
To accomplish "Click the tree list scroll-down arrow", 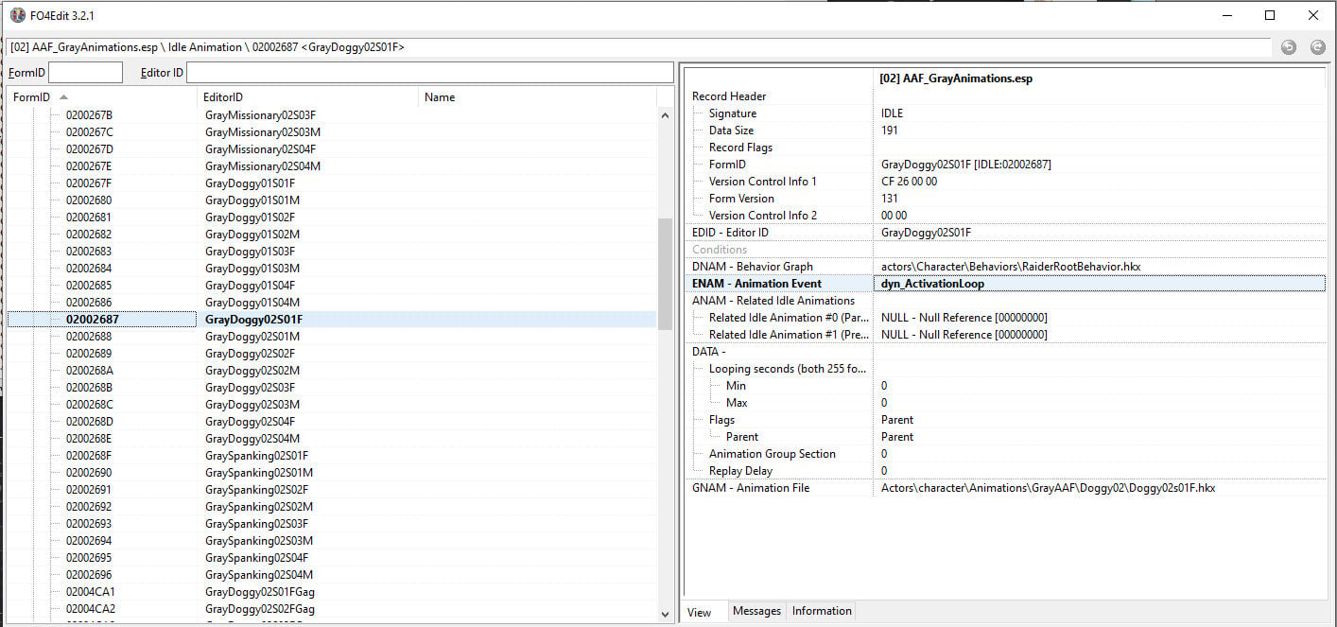I will (665, 614).
